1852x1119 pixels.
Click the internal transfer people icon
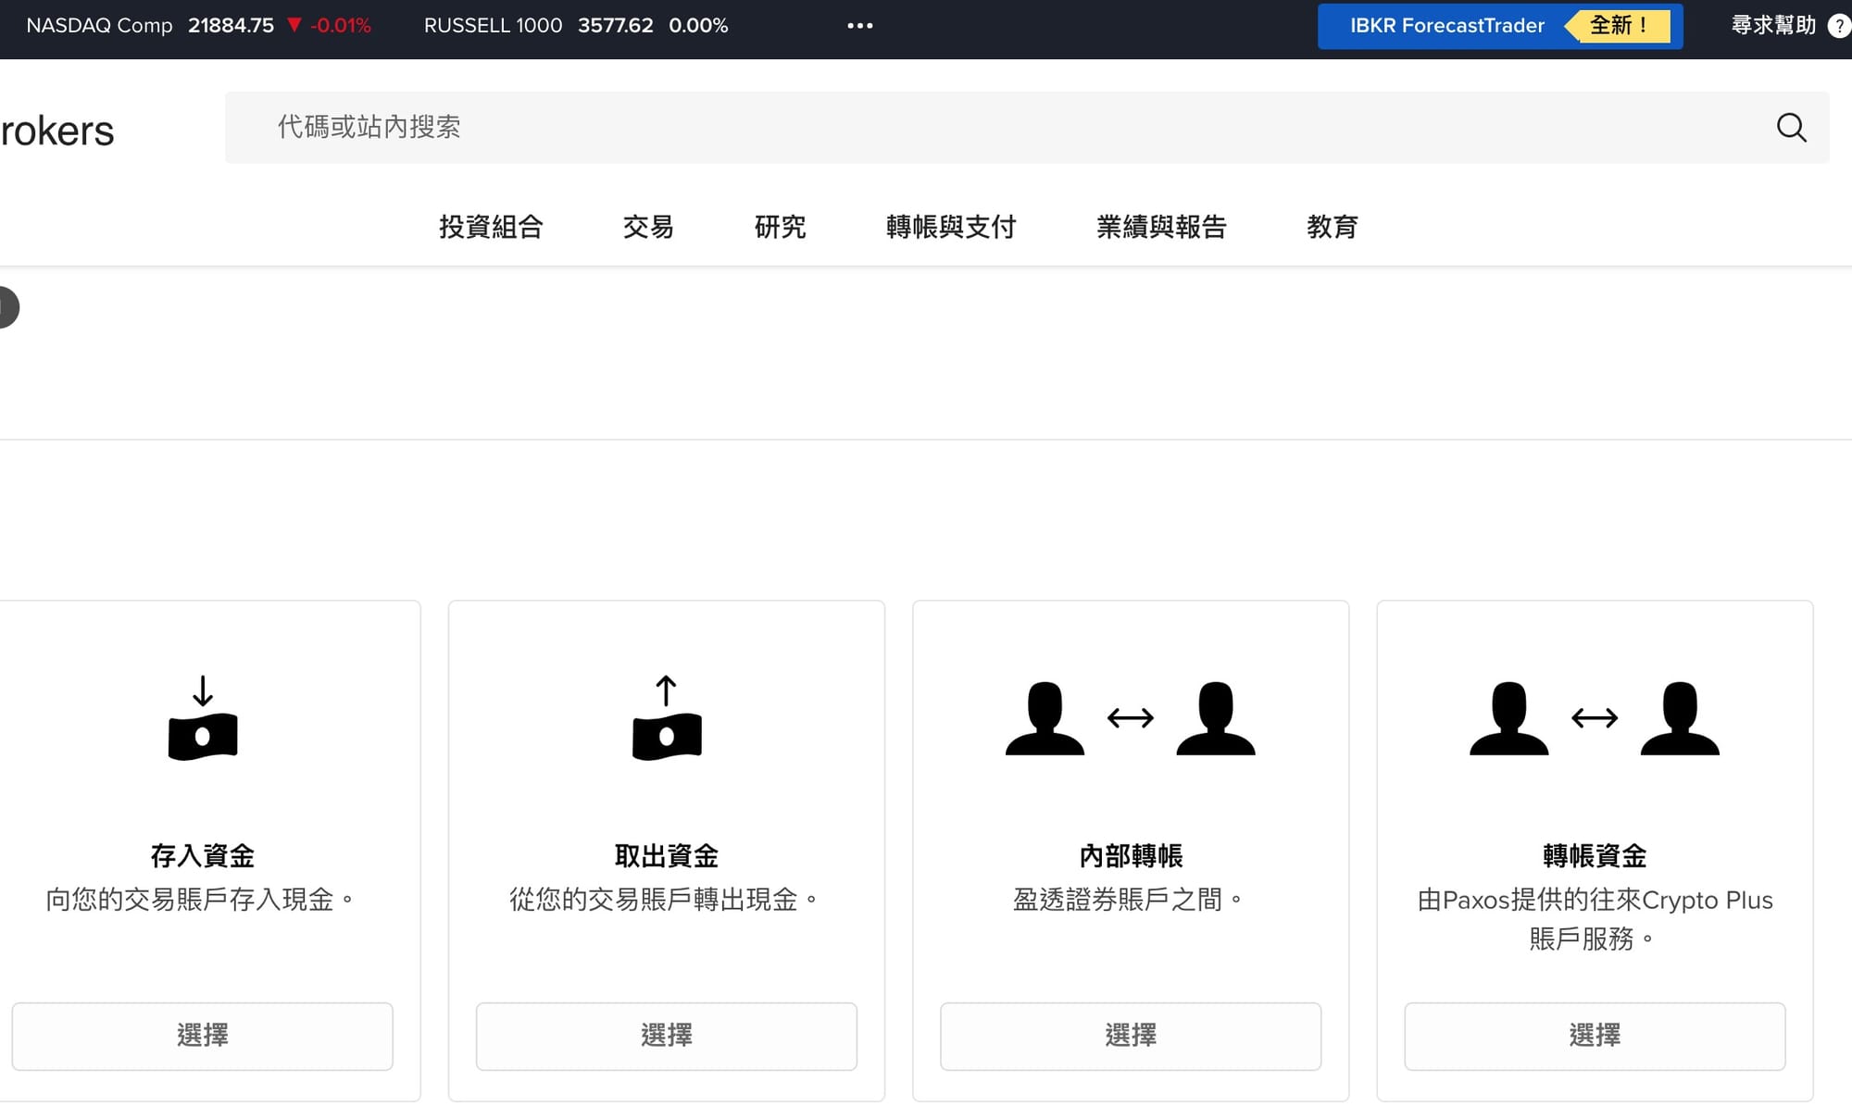click(1130, 718)
